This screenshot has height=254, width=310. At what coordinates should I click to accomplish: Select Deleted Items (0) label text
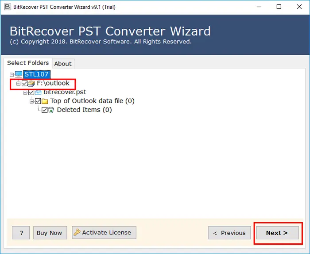pyautogui.click(x=85, y=110)
